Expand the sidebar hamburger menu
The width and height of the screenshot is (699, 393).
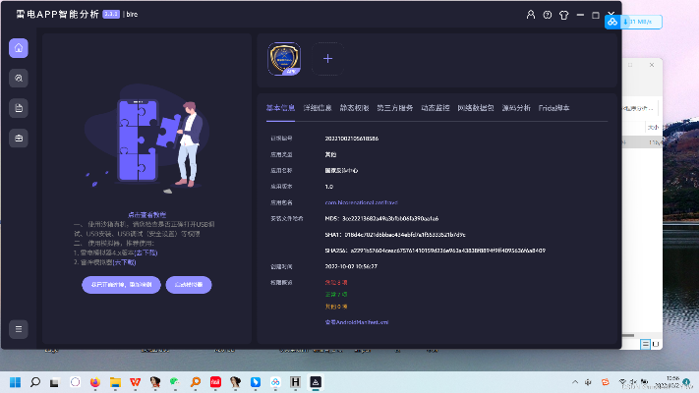coord(19,328)
